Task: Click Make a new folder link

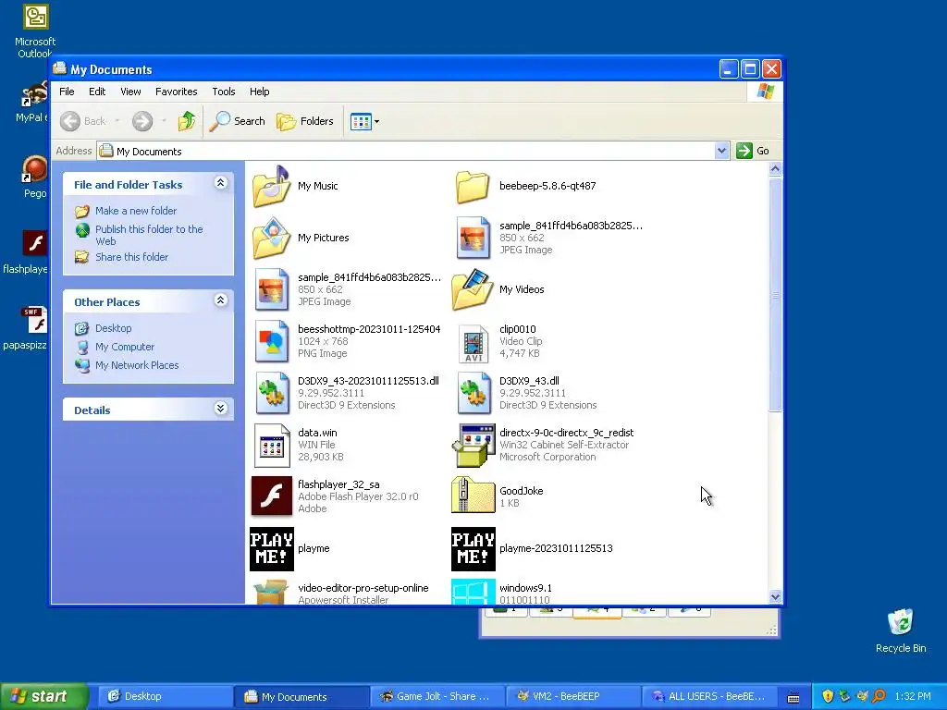Action: 136,211
